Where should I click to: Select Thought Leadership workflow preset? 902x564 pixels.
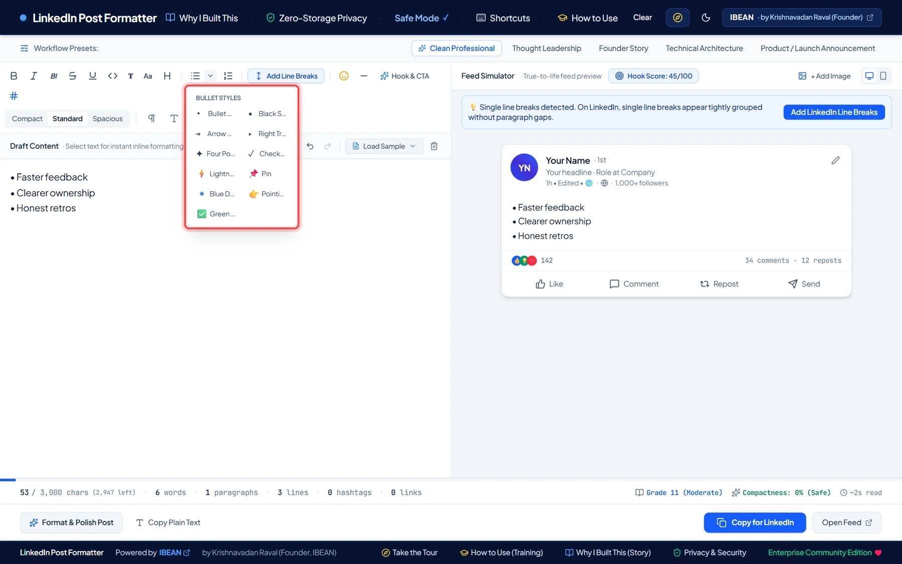547,49
